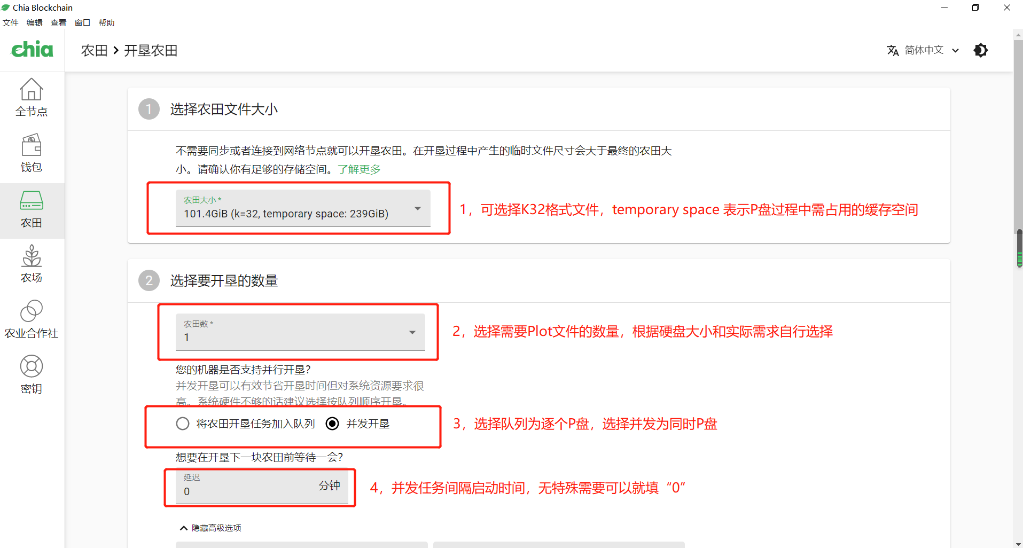Select the 农田 plots sidebar icon
1023x548 pixels.
click(x=32, y=209)
